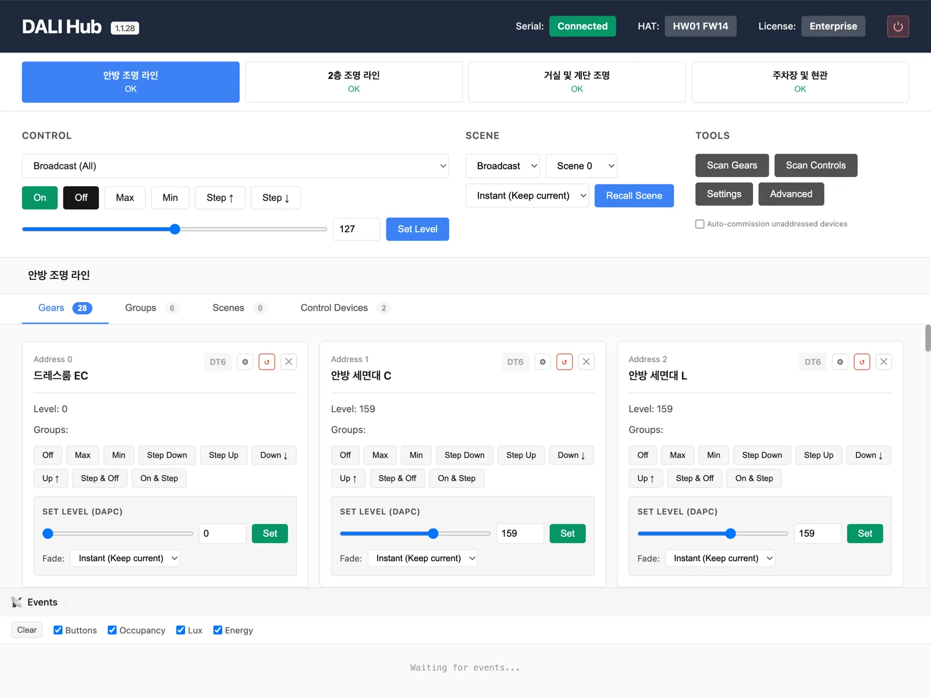Clear the events log
The image size is (931, 698).
[x=27, y=630]
